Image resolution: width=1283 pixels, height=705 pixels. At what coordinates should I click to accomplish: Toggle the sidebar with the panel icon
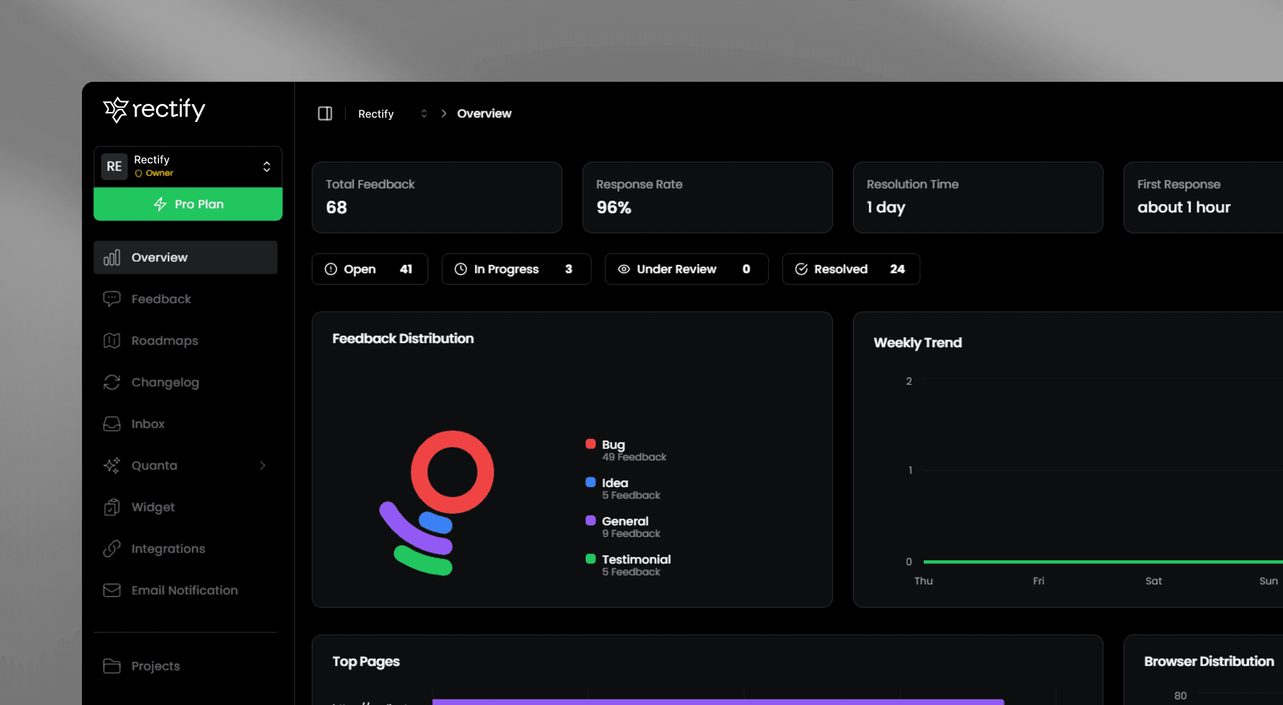[325, 113]
